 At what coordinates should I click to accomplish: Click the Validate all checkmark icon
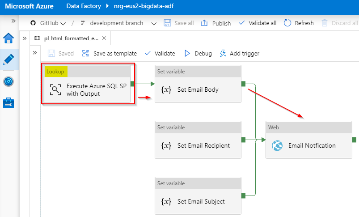(241, 23)
